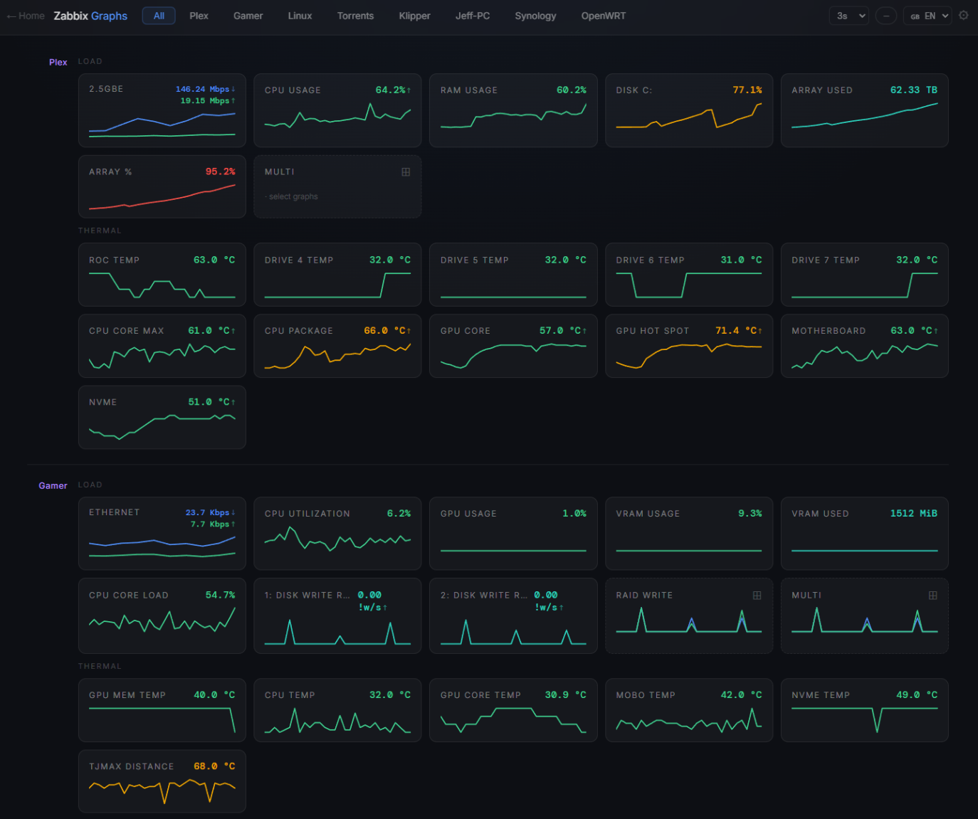Screen dimensions: 978x819
Task: Open the EN language dropdown
Action: (x=927, y=16)
